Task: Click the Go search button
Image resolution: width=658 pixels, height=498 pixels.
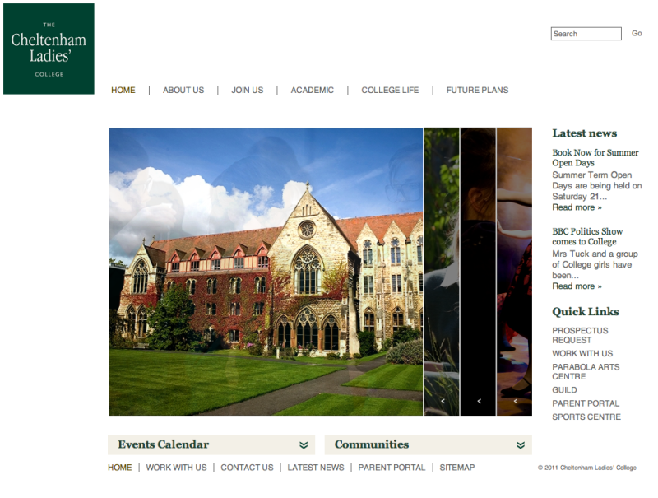Action: [637, 34]
